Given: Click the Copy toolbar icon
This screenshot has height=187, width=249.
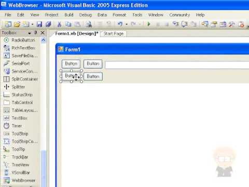Looking at the screenshot, I should 68,24.
